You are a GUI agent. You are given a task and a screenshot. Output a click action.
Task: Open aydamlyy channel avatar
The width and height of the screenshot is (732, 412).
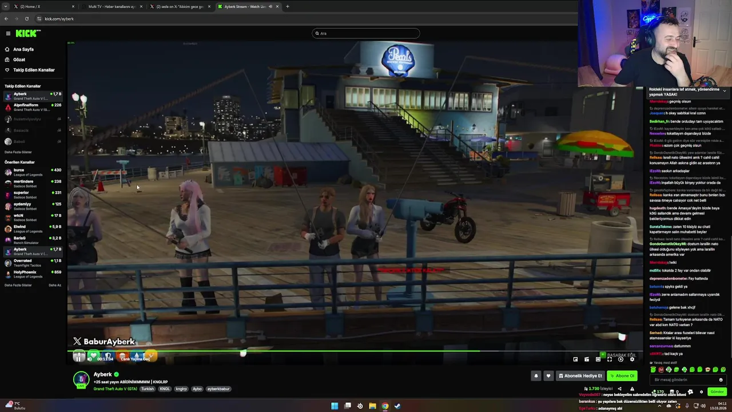tap(8, 206)
